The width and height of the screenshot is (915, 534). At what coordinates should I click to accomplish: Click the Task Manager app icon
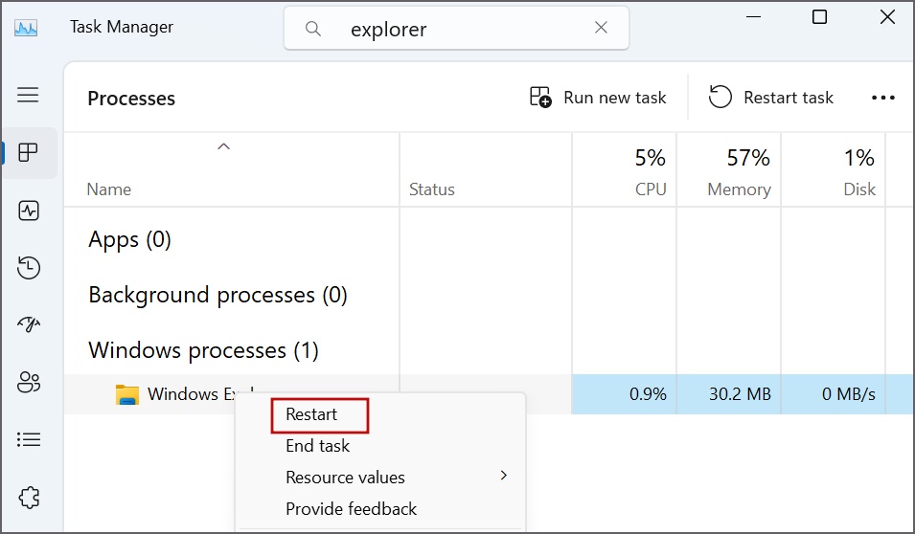click(x=26, y=28)
